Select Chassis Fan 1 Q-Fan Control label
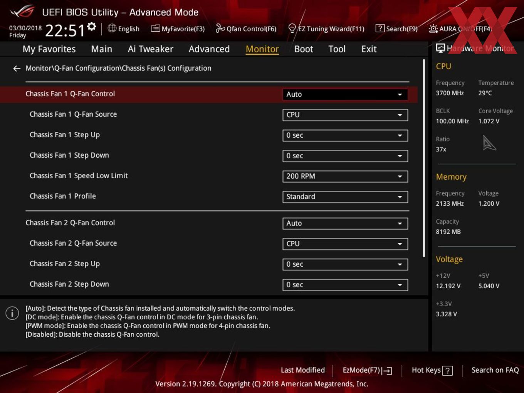Viewport: 524px width, 393px height. pos(70,94)
